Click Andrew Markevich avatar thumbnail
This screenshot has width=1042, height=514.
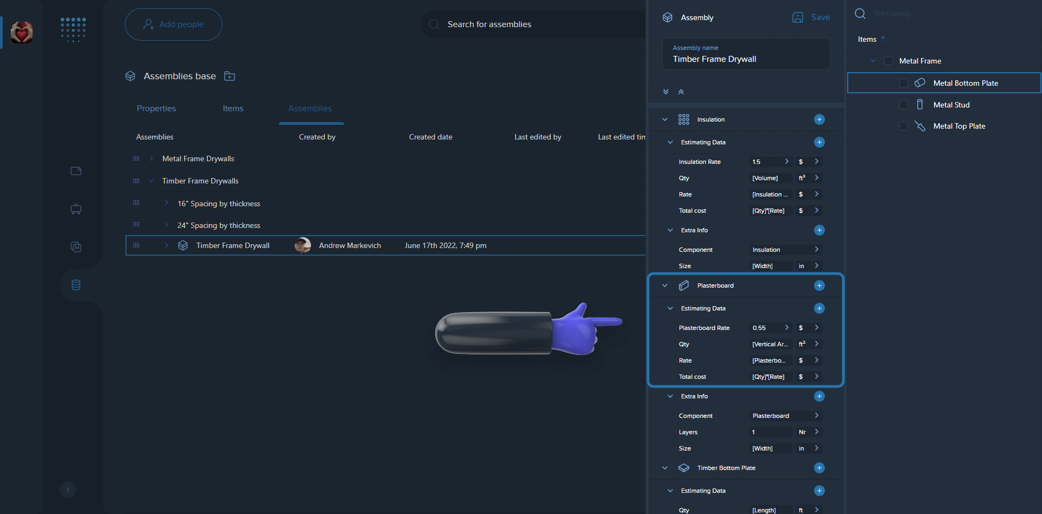click(x=303, y=245)
